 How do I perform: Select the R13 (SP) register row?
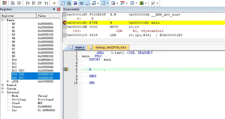point(18,71)
